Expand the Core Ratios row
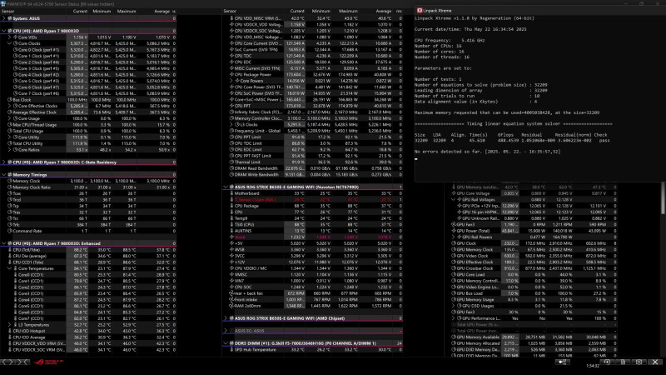The width and height of the screenshot is (666, 375). point(9,150)
